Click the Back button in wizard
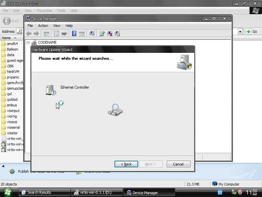The image size is (262, 197). 126,164
